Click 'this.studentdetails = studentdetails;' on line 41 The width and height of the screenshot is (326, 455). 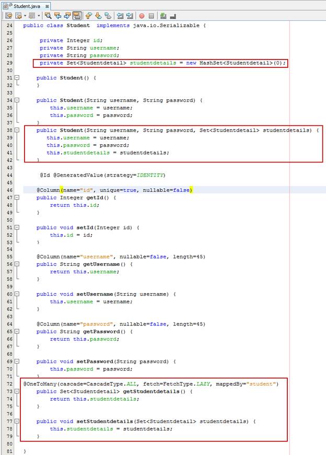pyautogui.click(x=108, y=153)
